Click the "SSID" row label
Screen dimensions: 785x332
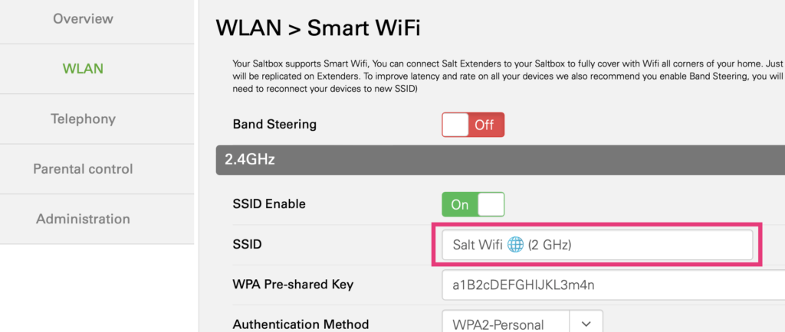tap(247, 245)
